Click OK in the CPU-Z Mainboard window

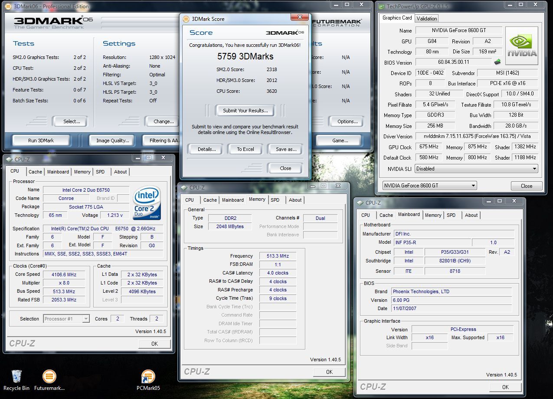(505, 387)
